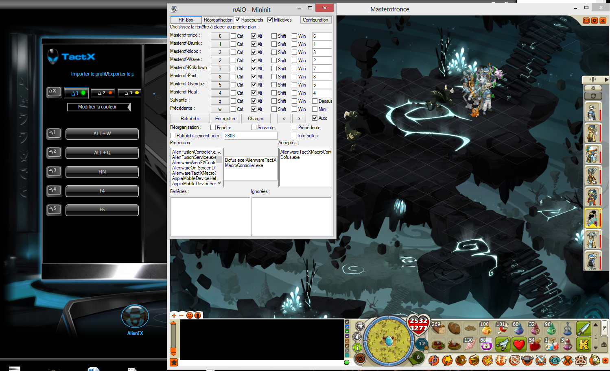
Task: Click the orange chat scrollbar slider thumb
Action: [x=173, y=351]
